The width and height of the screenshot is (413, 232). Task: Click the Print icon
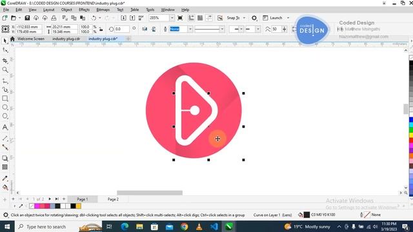(x=54, y=18)
